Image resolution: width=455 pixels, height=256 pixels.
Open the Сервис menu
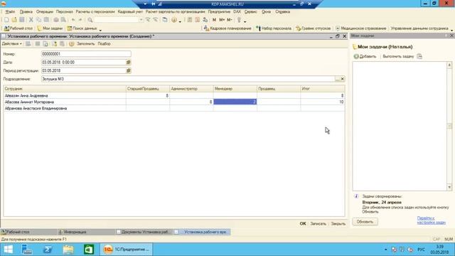[x=251, y=11]
